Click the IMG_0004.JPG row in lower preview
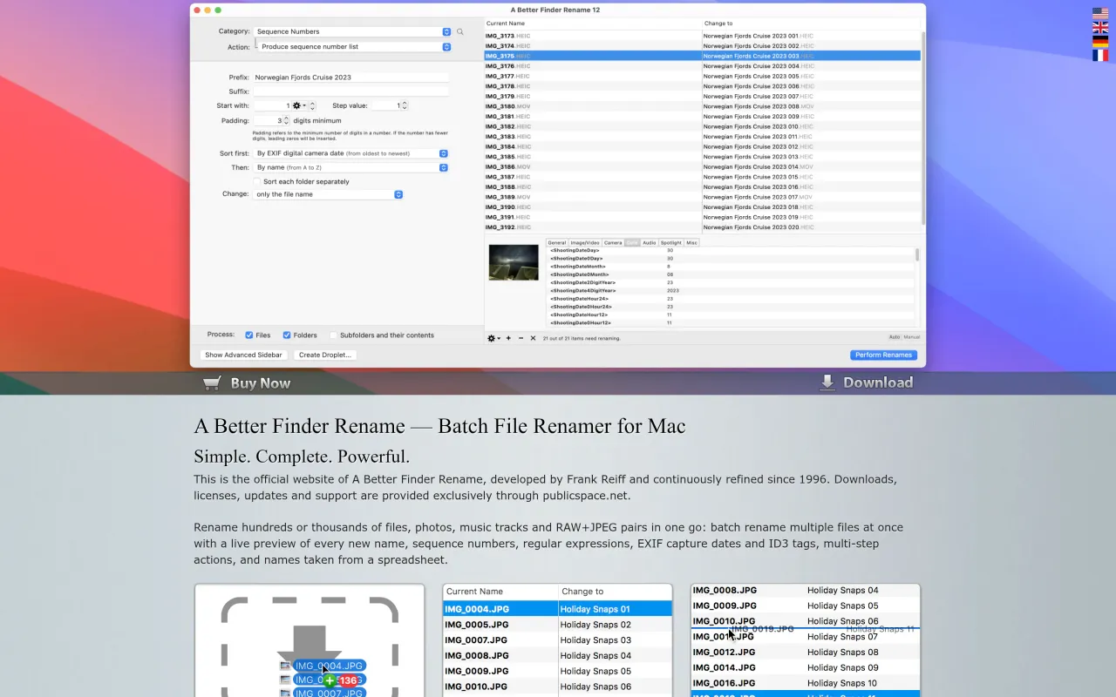This screenshot has width=1116, height=697. coord(558,609)
